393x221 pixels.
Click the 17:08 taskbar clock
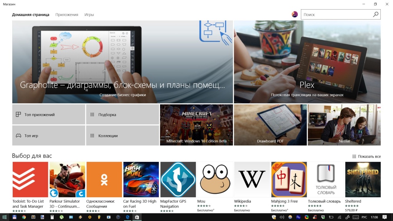374,217
